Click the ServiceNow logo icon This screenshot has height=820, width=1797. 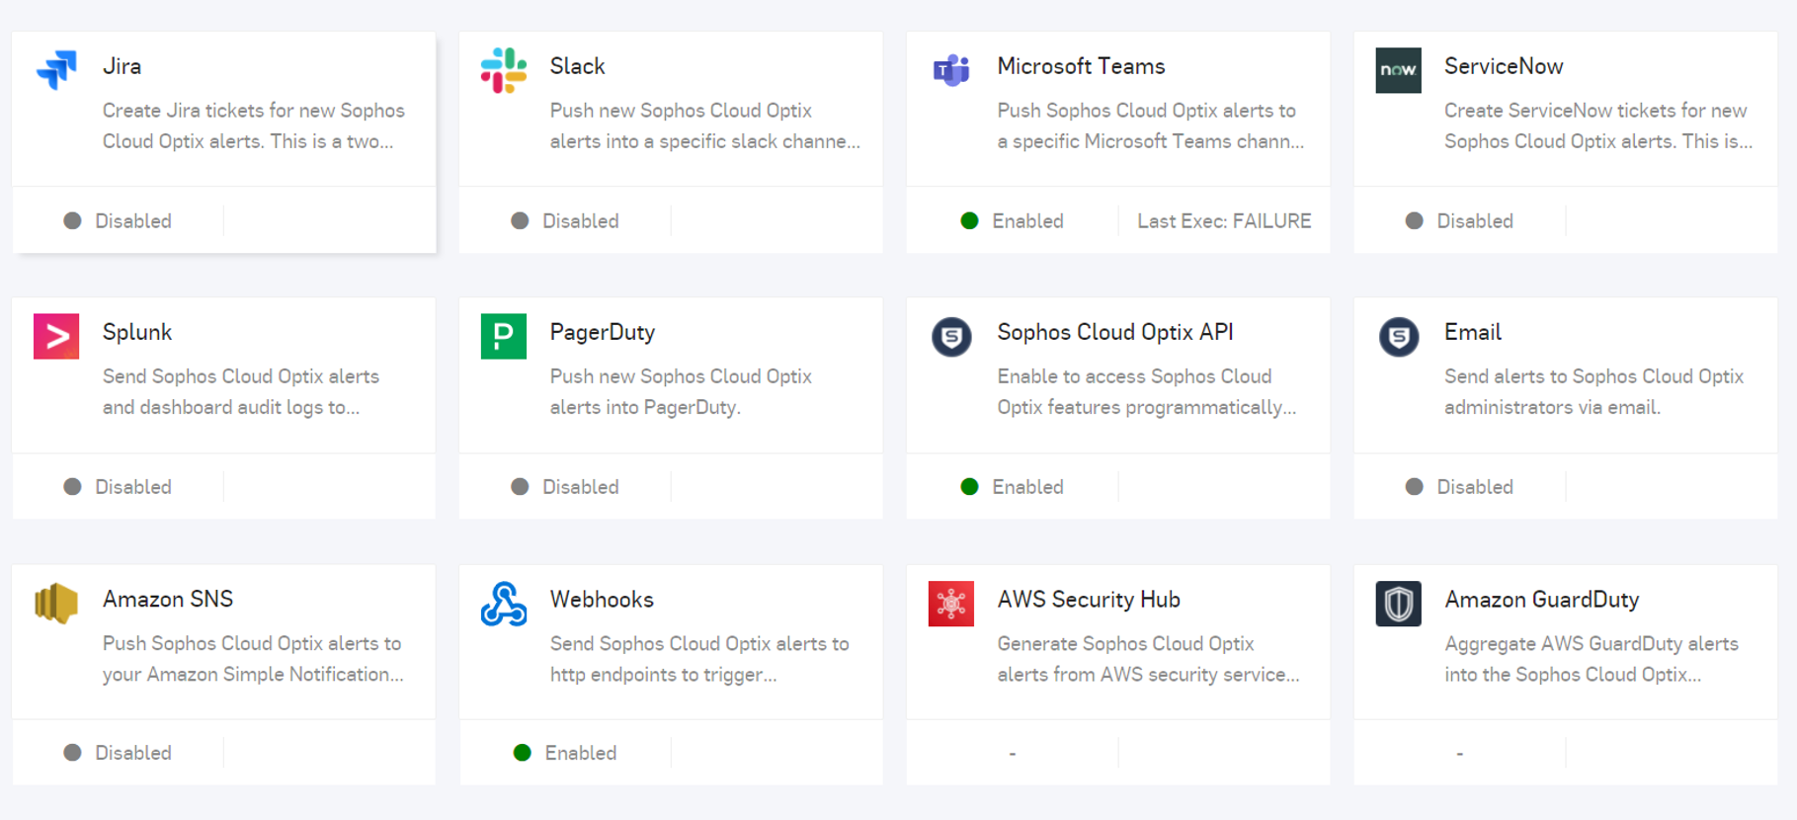[x=1398, y=70]
